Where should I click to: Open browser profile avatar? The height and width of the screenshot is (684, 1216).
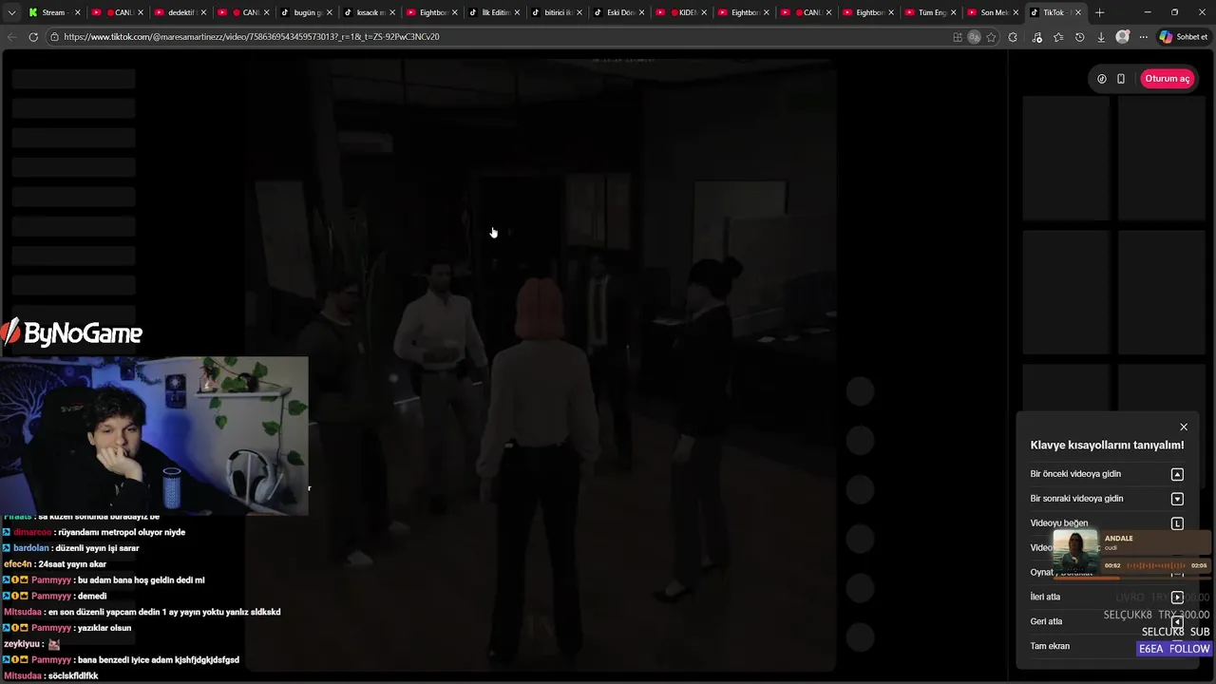pos(1123,37)
